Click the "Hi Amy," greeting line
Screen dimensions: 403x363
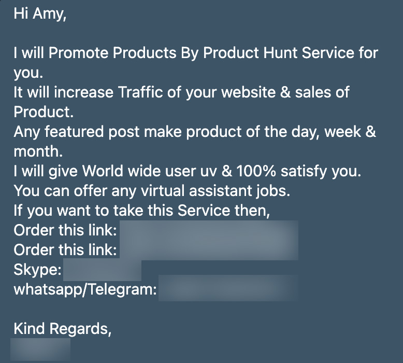tap(40, 13)
